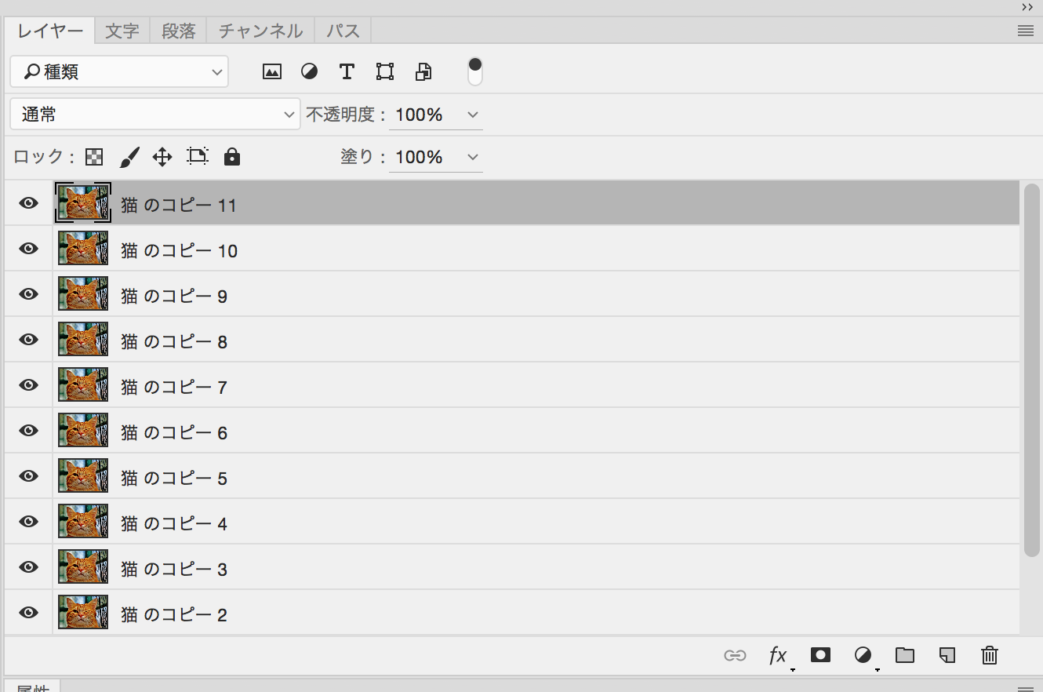Filter for type layers (T icon)
The image size is (1043, 692).
[347, 72]
